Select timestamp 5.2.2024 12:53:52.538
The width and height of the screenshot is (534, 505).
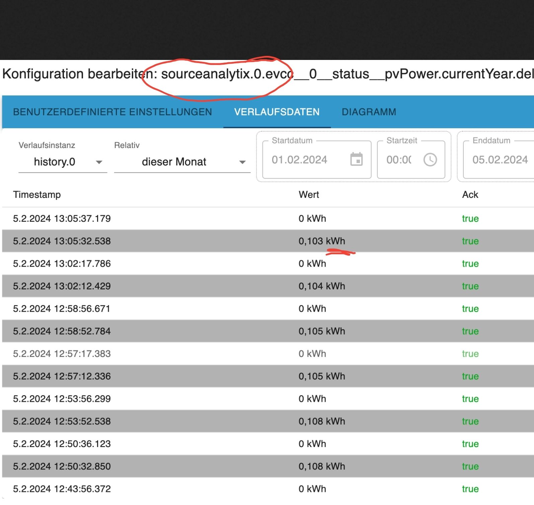[62, 421]
